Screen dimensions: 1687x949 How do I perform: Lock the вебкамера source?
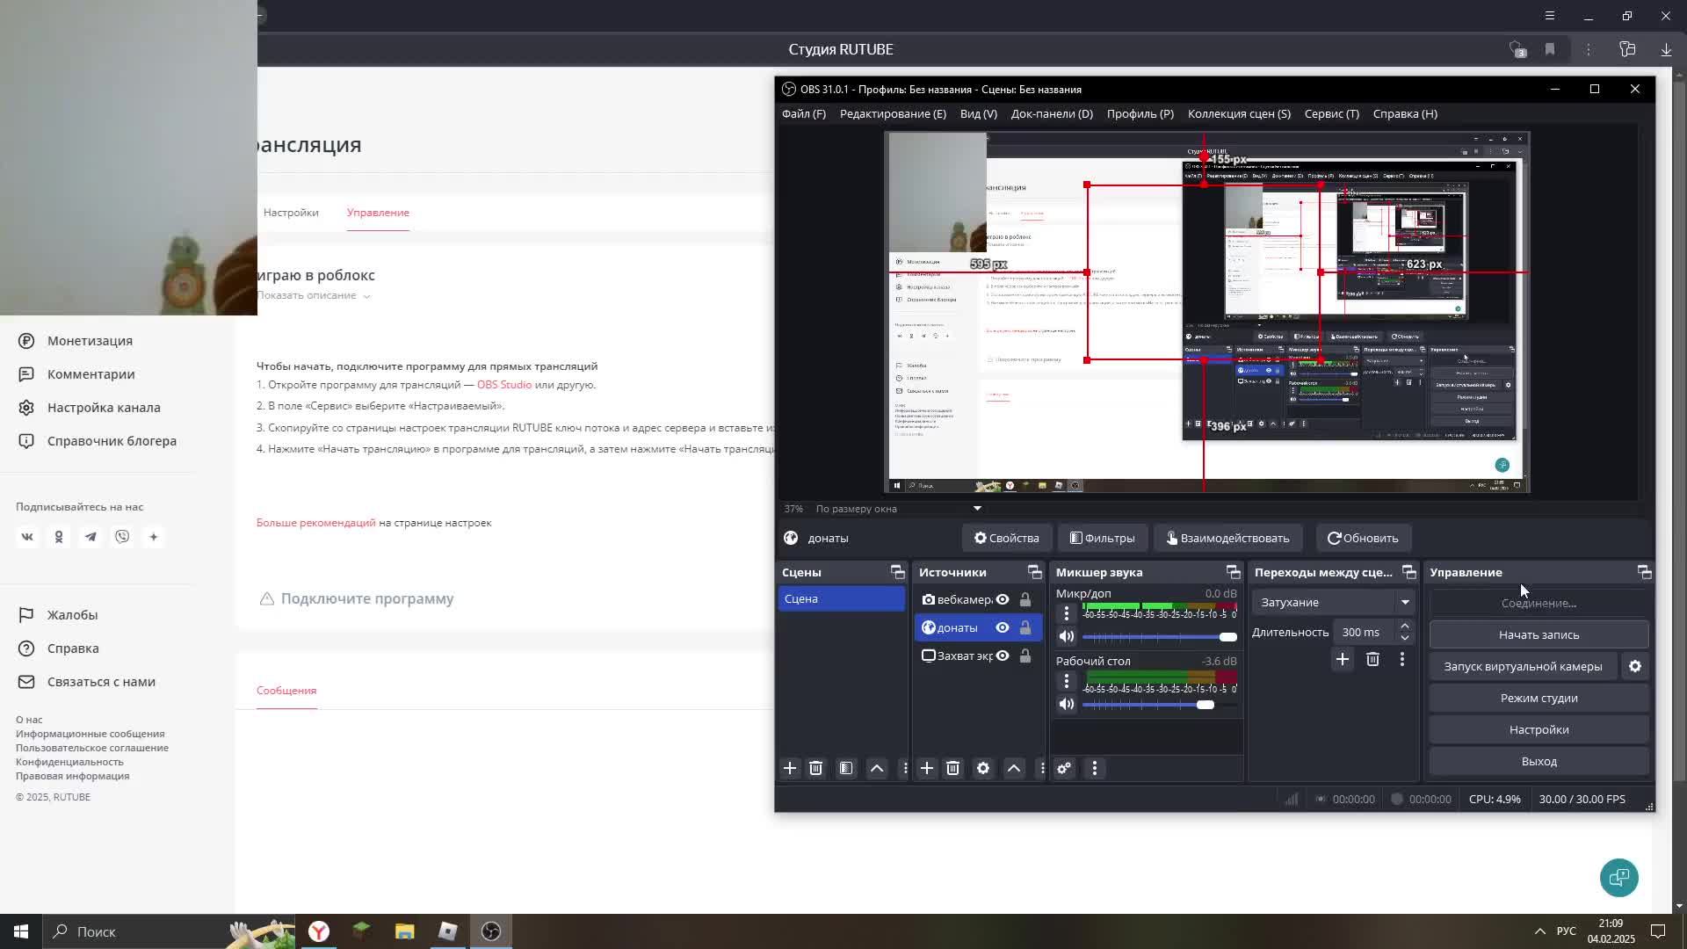pyautogui.click(x=1025, y=599)
